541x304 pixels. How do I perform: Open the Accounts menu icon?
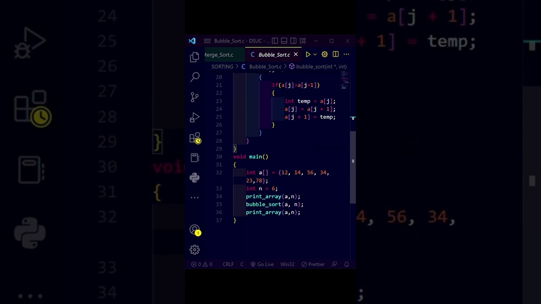pyautogui.click(x=195, y=230)
